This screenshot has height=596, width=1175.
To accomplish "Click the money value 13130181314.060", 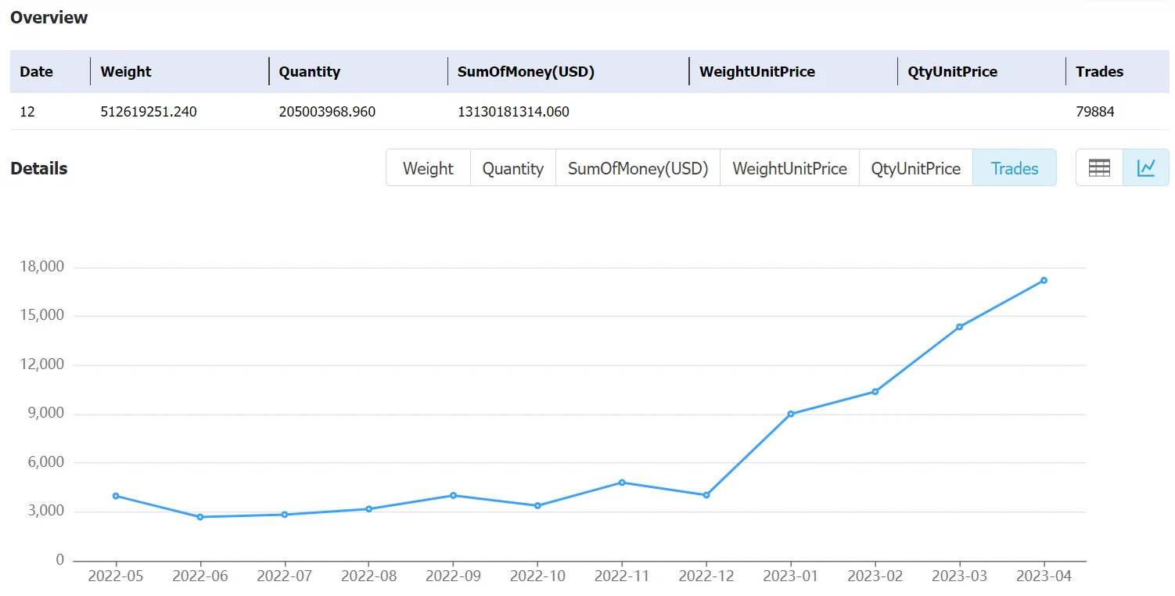I will [x=513, y=112].
